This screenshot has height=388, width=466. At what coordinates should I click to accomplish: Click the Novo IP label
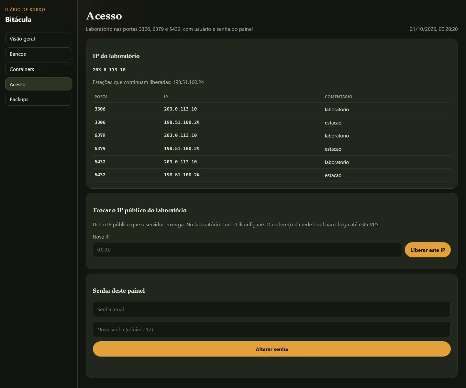pos(101,237)
